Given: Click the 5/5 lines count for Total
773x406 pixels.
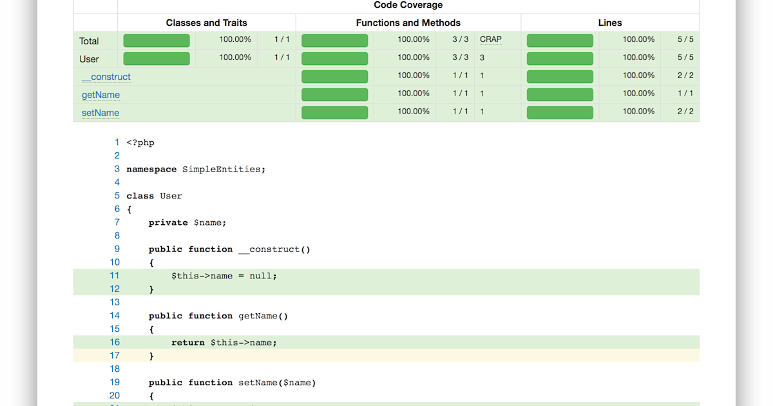Looking at the screenshot, I should click(x=684, y=39).
